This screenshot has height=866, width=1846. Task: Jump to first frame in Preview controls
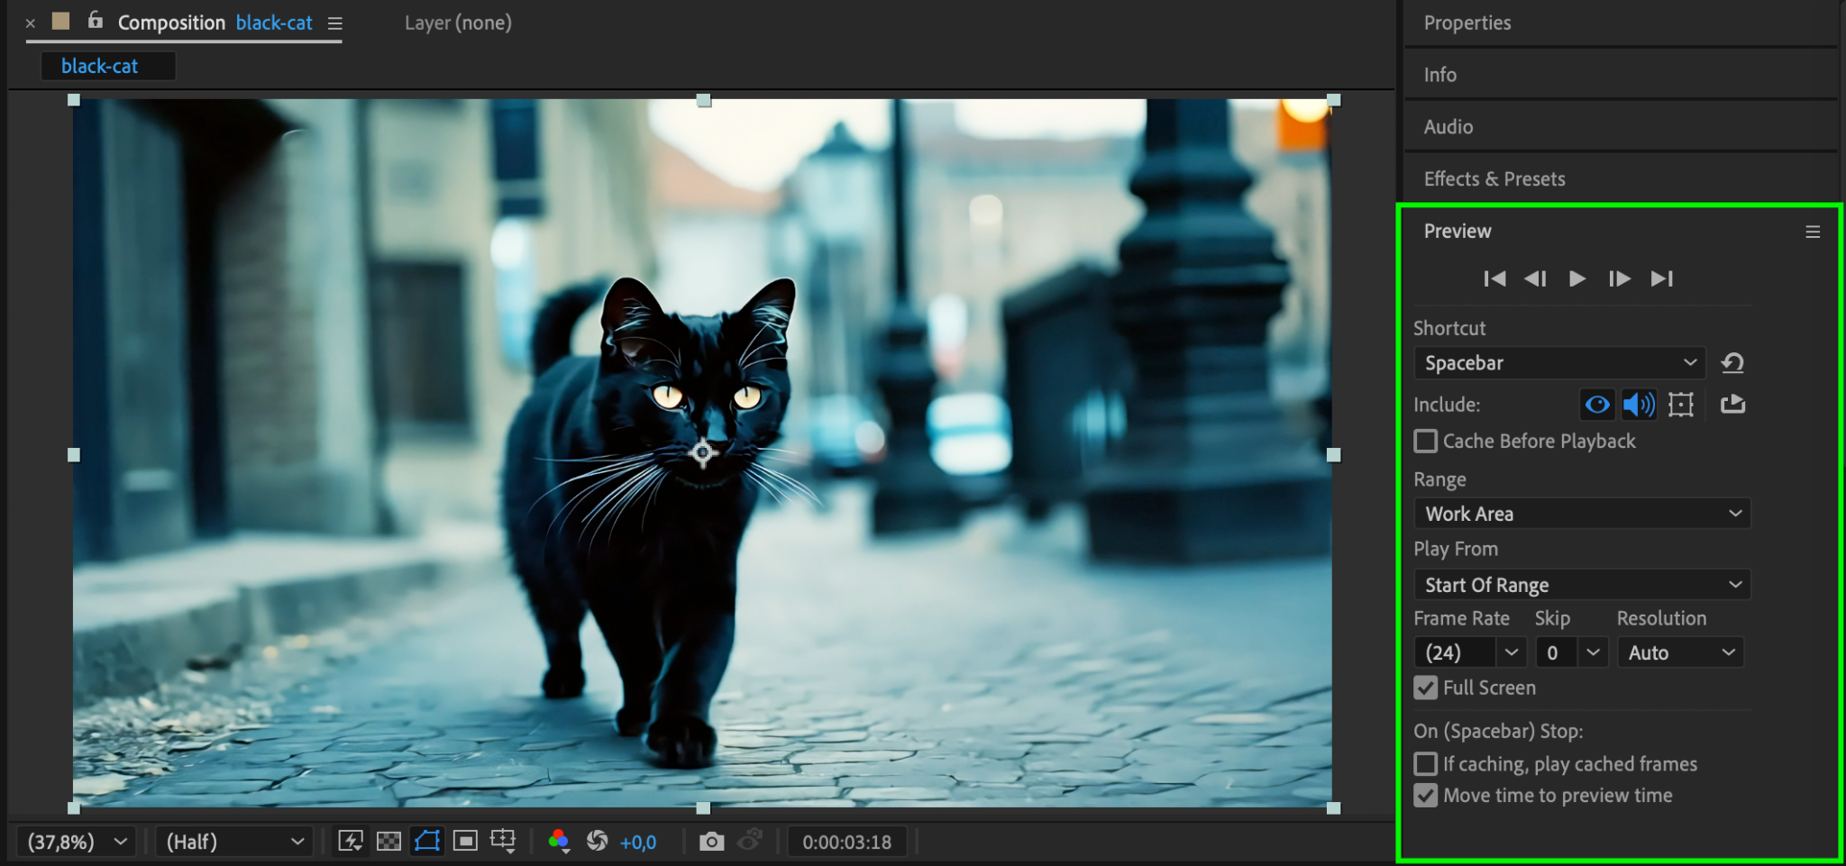point(1494,278)
